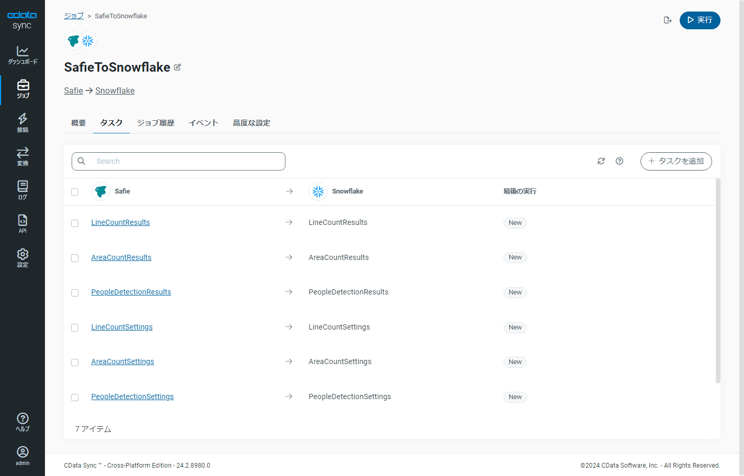Click the Safie column header label

[x=122, y=191]
